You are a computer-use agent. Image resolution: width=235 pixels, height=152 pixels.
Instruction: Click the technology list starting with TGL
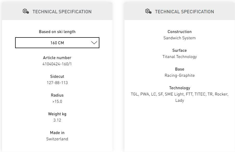pyautogui.click(x=179, y=94)
